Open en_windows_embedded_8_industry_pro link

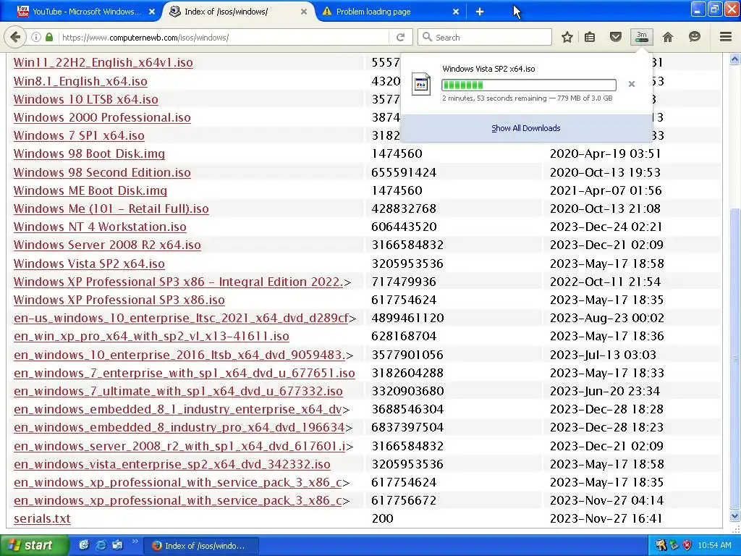pyautogui.click(x=179, y=427)
